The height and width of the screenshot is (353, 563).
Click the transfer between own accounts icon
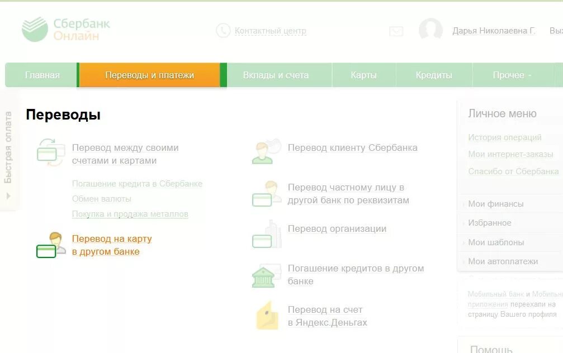pos(51,152)
